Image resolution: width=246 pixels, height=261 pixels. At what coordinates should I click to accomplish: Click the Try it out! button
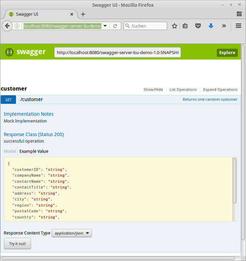point(17,244)
